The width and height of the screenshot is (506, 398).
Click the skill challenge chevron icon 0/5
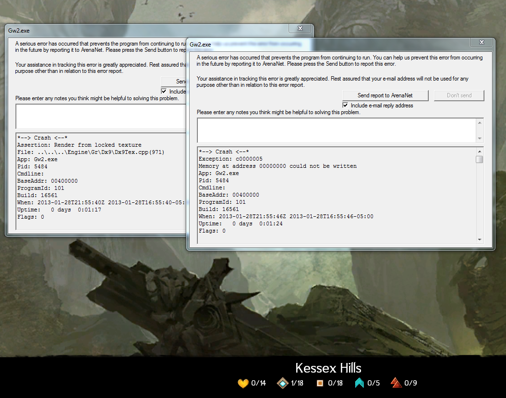coord(359,383)
